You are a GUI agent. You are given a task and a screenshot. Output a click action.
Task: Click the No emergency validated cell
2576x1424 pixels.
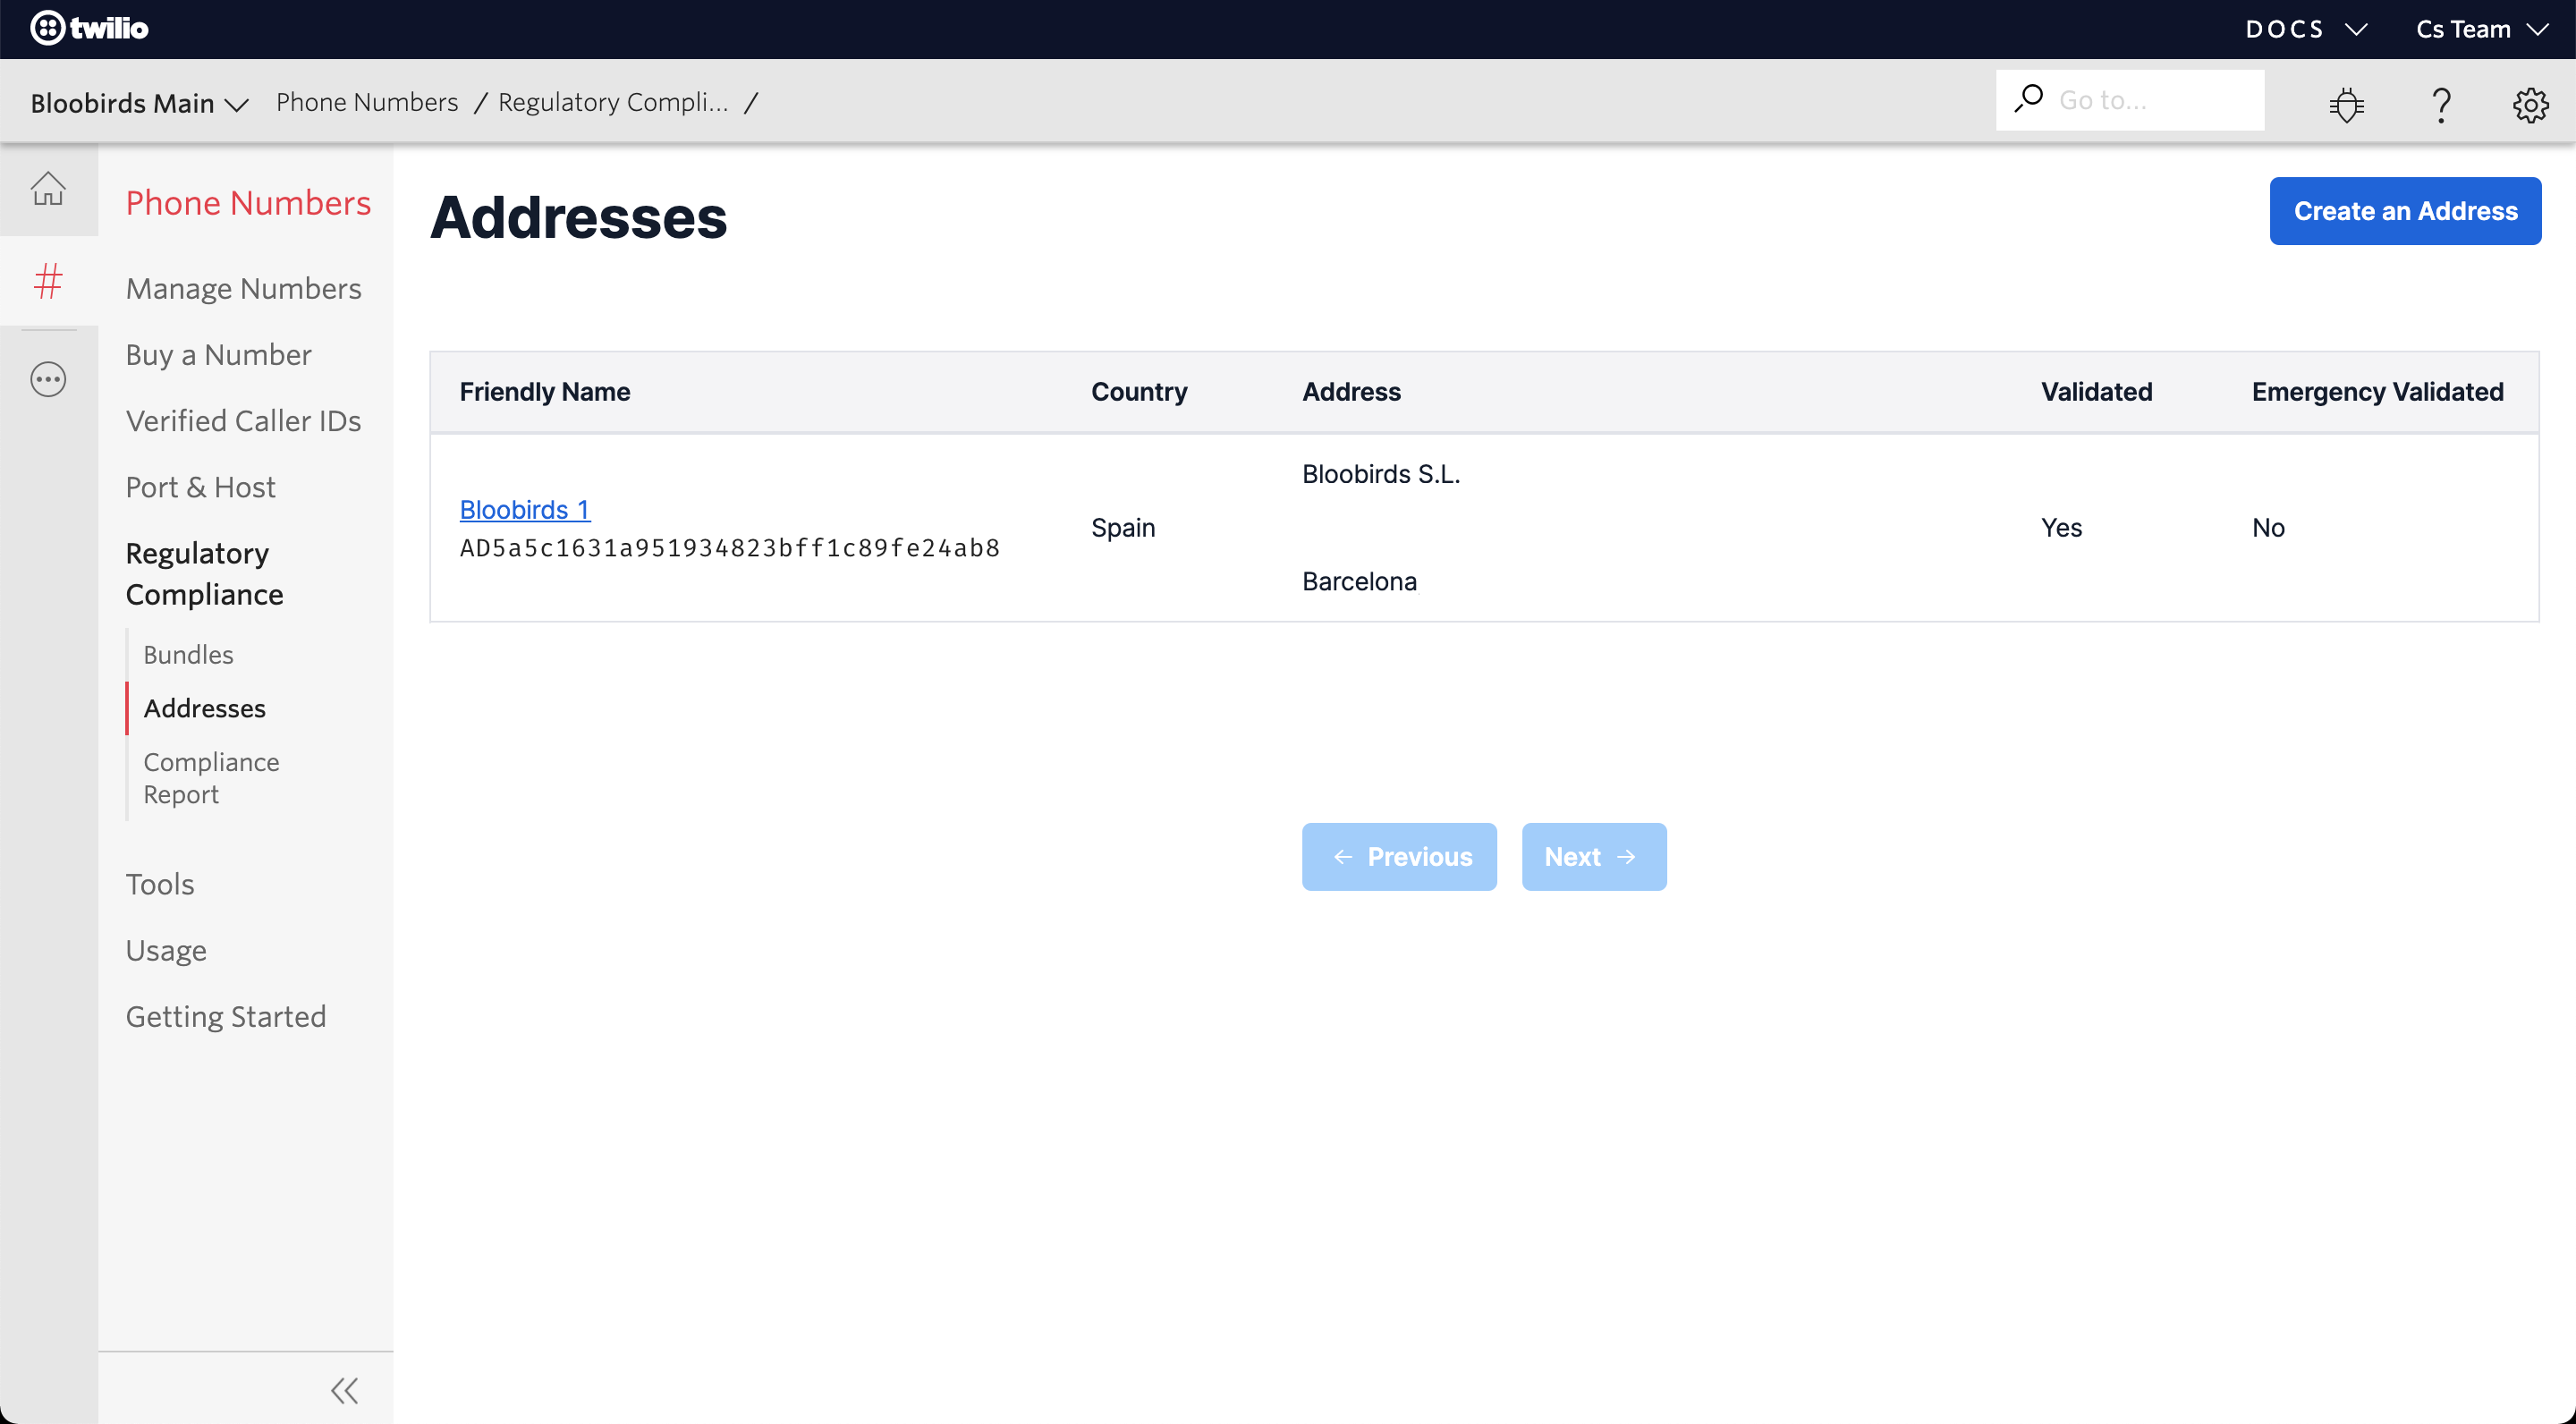coord(2268,527)
